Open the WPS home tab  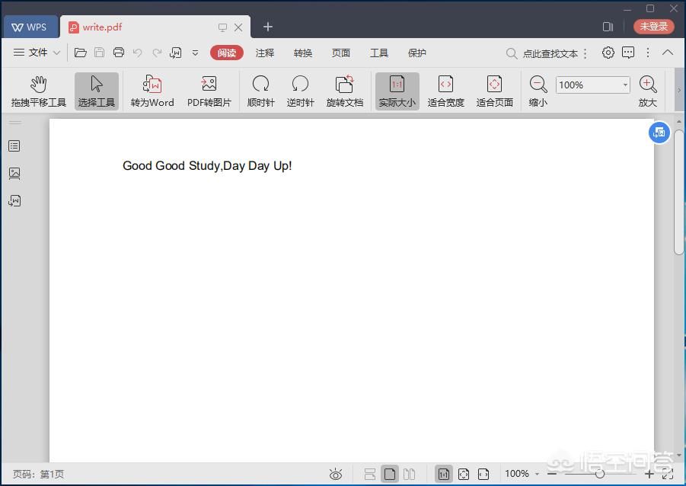point(30,27)
